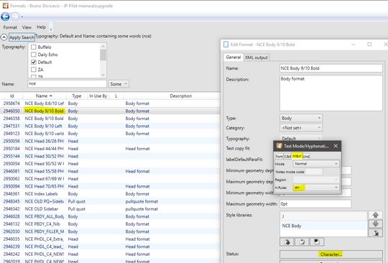Click the icon button right of NCE Body
The height and width of the screenshot is (263, 388).
pyautogui.click(x=375, y=233)
